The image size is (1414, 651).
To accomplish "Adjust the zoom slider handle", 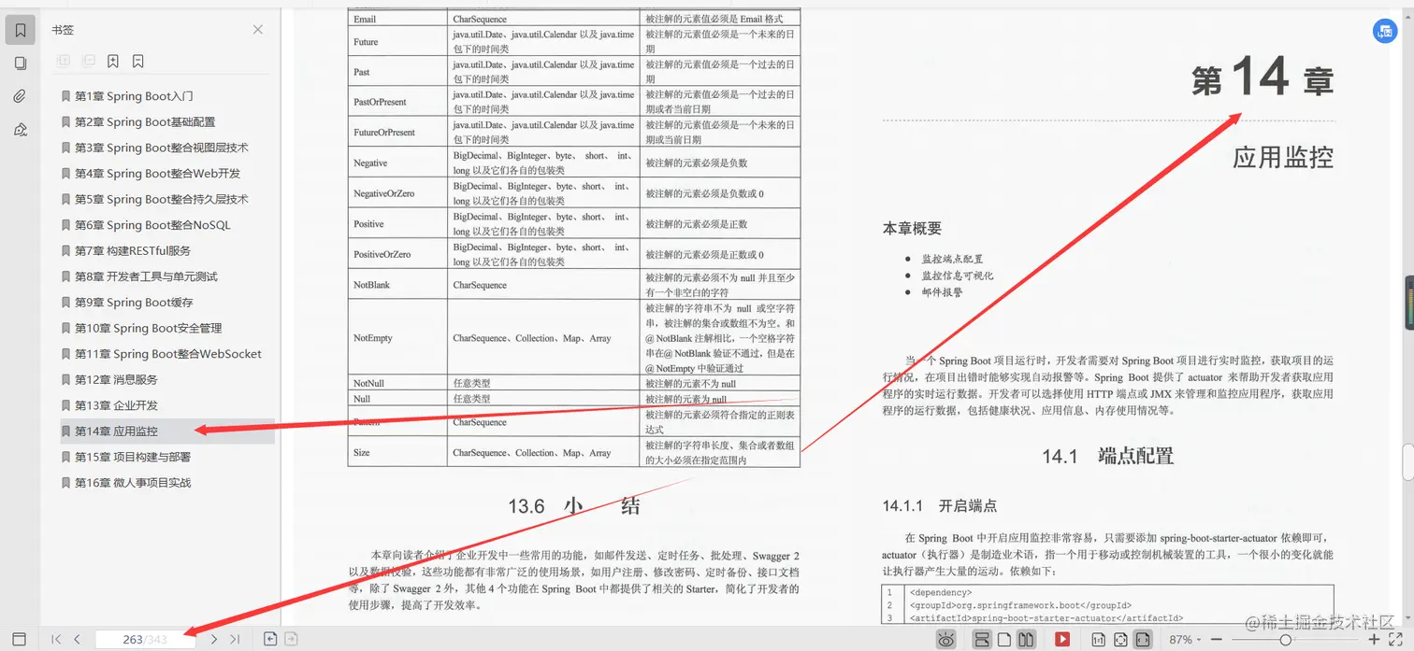I will point(1287,640).
